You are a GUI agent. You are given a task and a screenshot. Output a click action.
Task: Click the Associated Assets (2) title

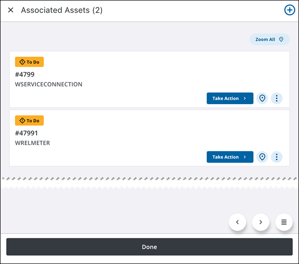62,10
